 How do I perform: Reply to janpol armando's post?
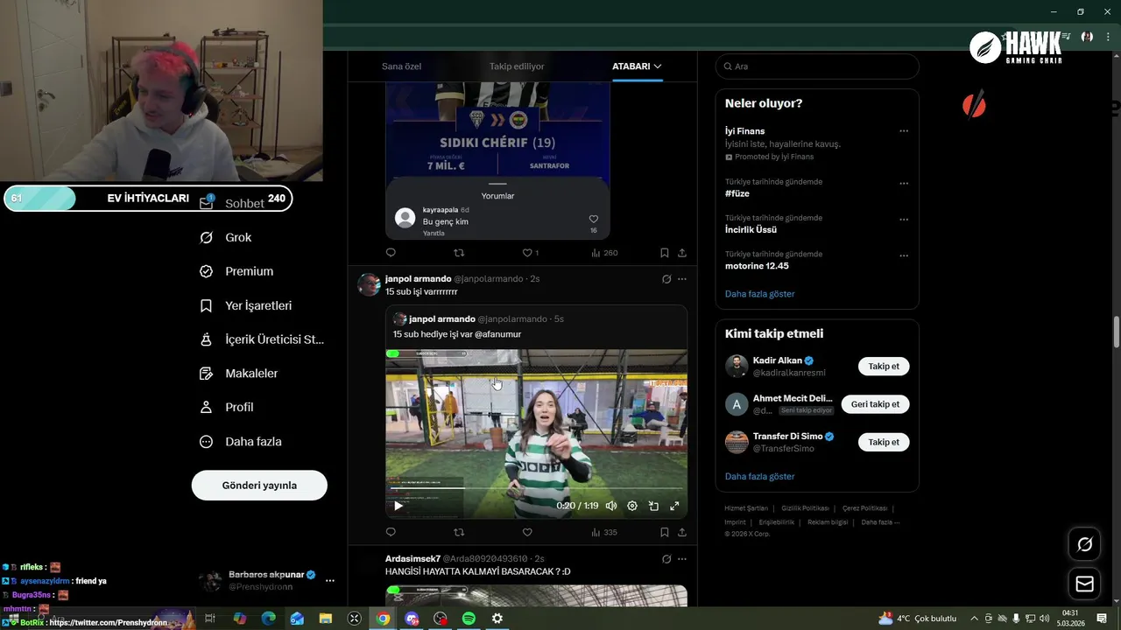[391, 532]
